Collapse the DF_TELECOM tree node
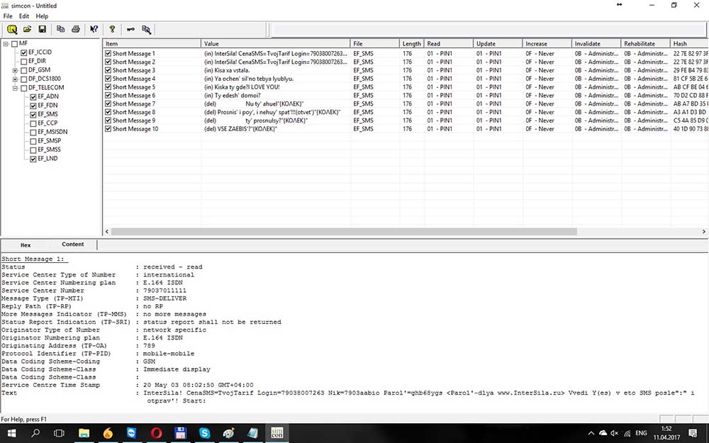This screenshot has height=443, width=709. 15,88
